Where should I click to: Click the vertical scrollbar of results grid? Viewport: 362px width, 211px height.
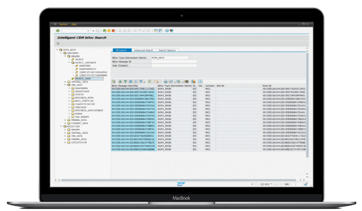point(307,105)
